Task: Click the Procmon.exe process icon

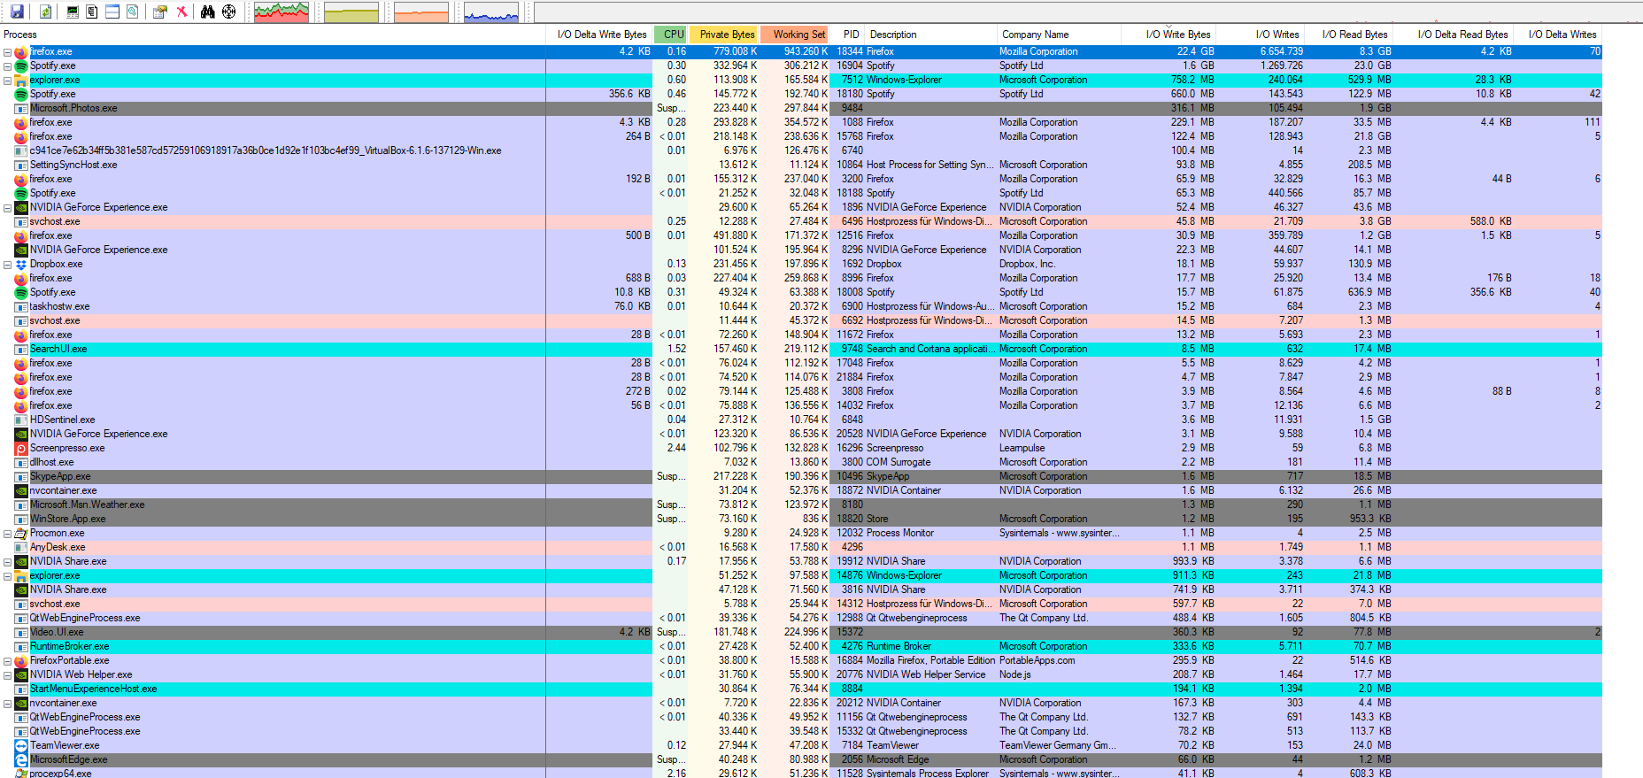Action: (x=21, y=534)
